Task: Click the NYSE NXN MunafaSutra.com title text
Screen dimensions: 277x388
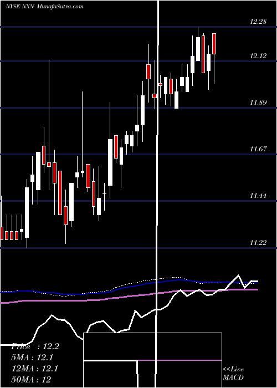Action: pos(44,7)
